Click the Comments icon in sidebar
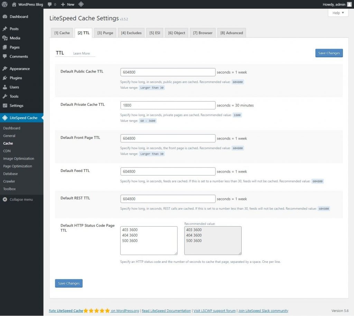 (x=5, y=56)
